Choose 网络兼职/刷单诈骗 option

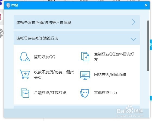coord(110,75)
